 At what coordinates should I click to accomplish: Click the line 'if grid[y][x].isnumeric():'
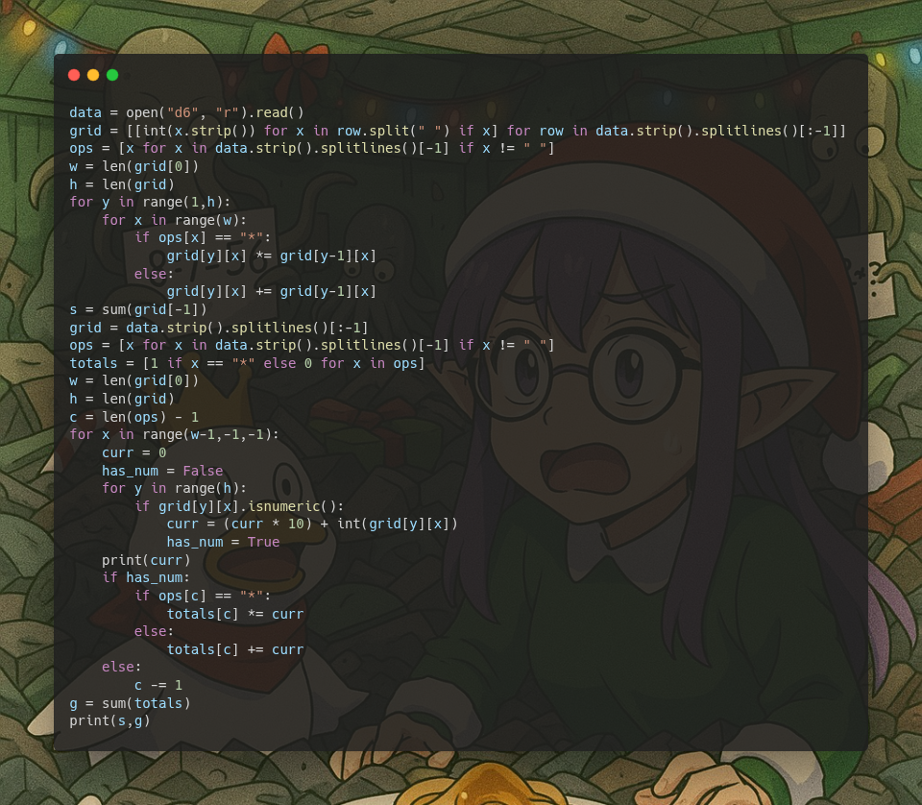click(x=239, y=506)
